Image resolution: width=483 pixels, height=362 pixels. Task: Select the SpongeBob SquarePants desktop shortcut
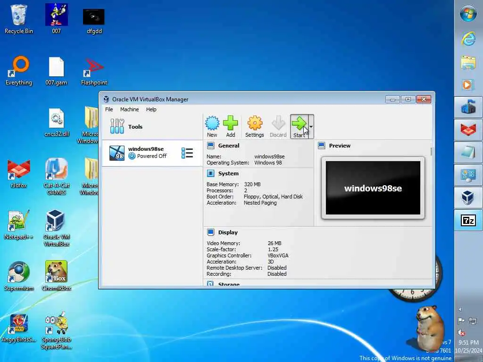point(57,330)
